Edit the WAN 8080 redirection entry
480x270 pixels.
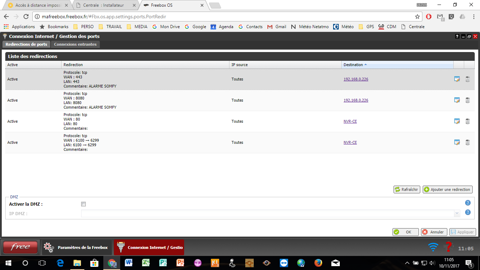(457, 100)
